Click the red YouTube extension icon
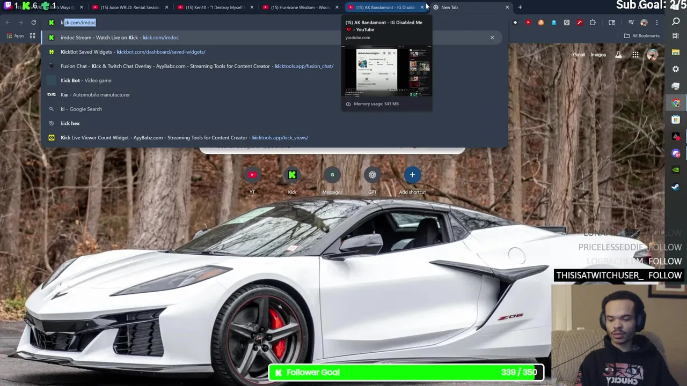Image resolution: width=687 pixels, height=386 pixels. pyautogui.click(x=528, y=23)
